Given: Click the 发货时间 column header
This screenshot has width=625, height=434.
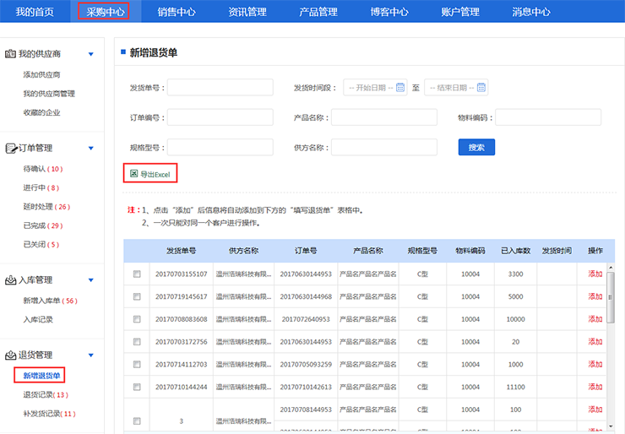Looking at the screenshot, I should (x=557, y=251).
